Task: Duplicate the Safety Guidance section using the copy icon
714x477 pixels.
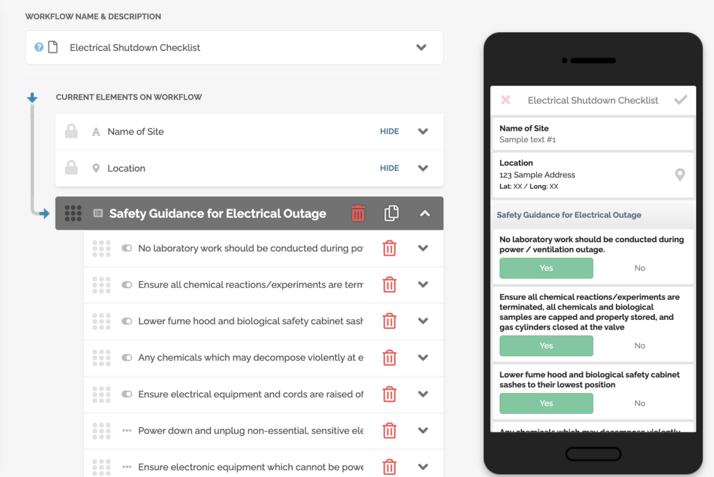Action: click(x=392, y=212)
